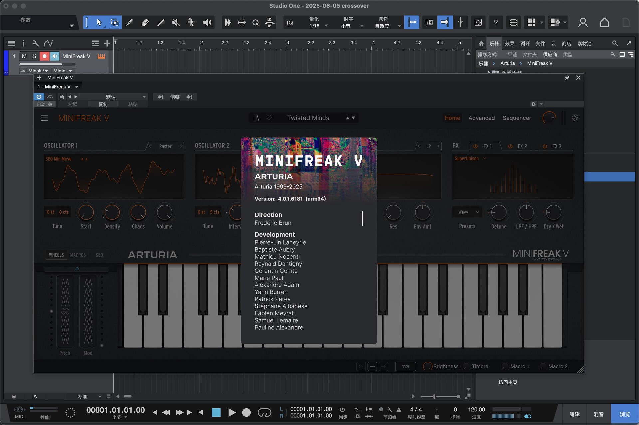This screenshot has width=639, height=425.
Task: Adjust the Oscillator 1 Density knob
Action: coord(112,213)
